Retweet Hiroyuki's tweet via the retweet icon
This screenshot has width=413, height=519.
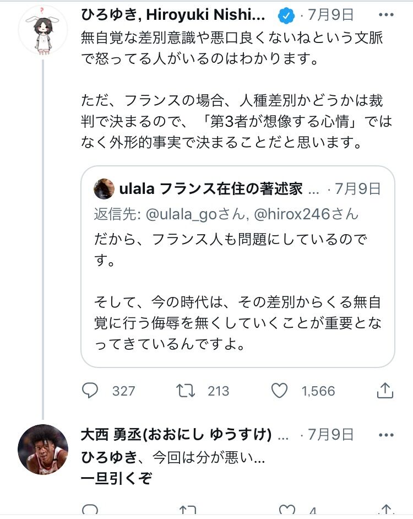(x=185, y=391)
